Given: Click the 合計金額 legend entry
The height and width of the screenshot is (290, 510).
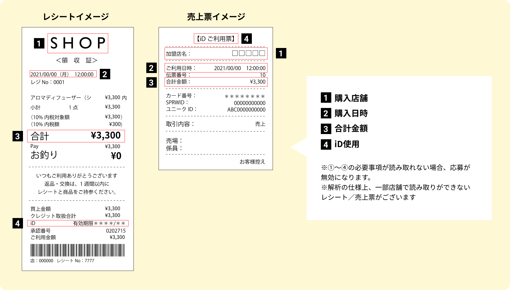Looking at the screenshot, I should pos(344,129).
